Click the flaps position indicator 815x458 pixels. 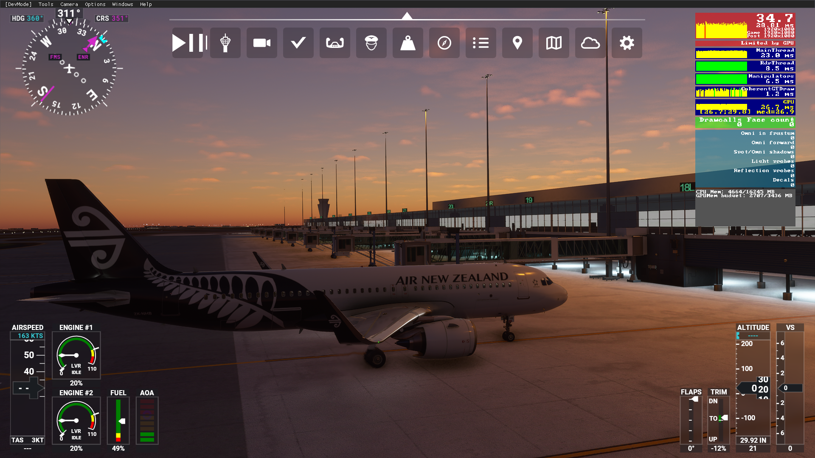691,421
